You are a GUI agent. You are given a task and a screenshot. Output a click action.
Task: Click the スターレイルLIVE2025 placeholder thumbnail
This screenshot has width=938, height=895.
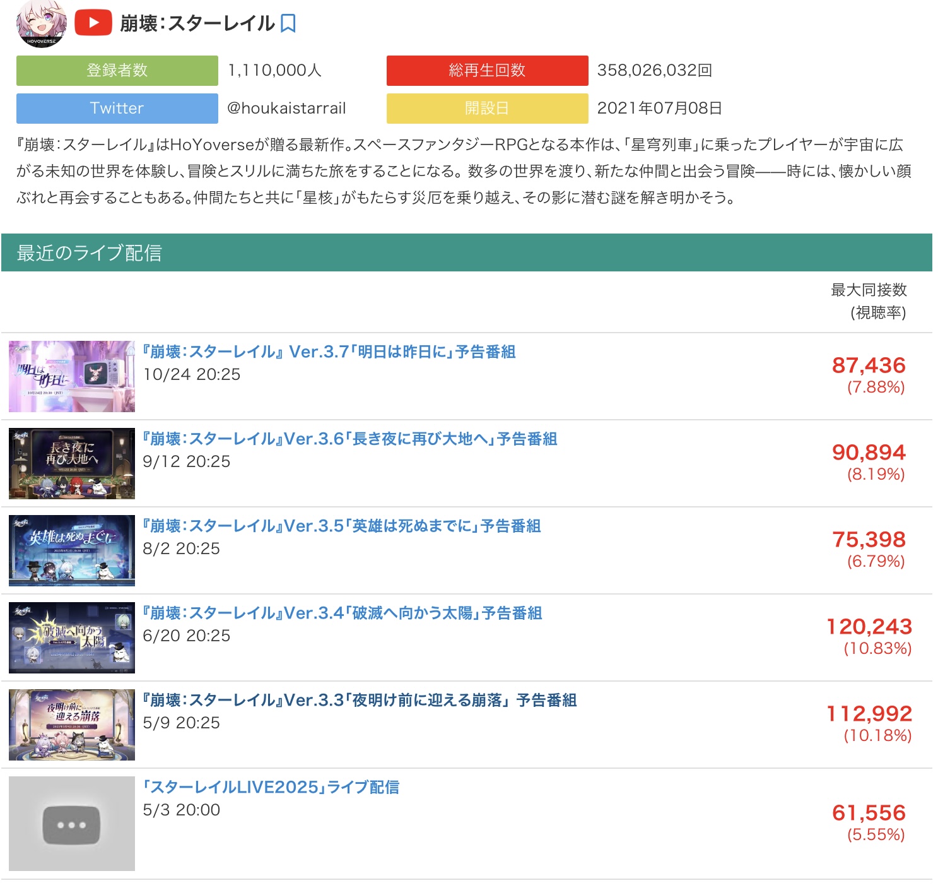[x=72, y=824]
